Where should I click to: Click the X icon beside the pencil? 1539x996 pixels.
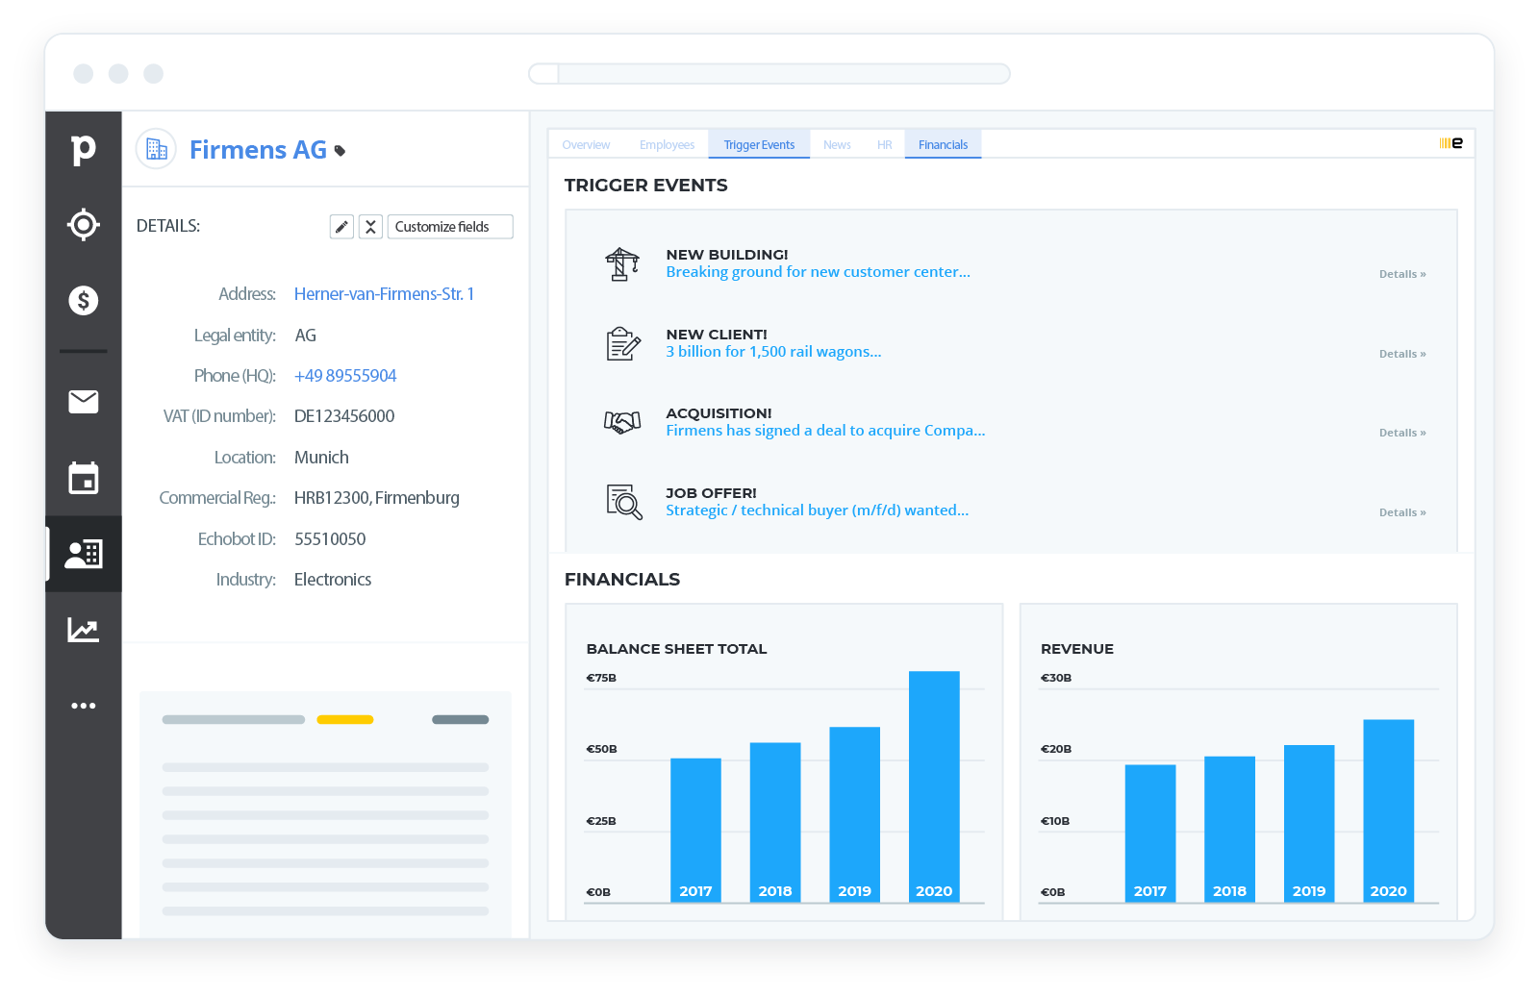(x=370, y=226)
